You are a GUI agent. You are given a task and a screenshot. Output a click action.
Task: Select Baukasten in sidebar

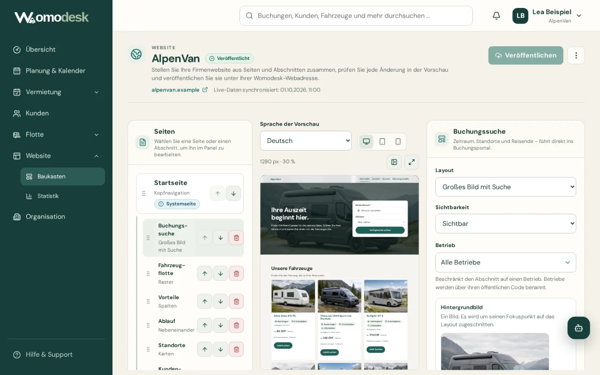coord(63,176)
